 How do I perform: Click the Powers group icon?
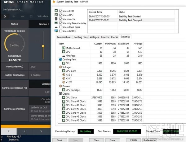[x=60, y=86]
